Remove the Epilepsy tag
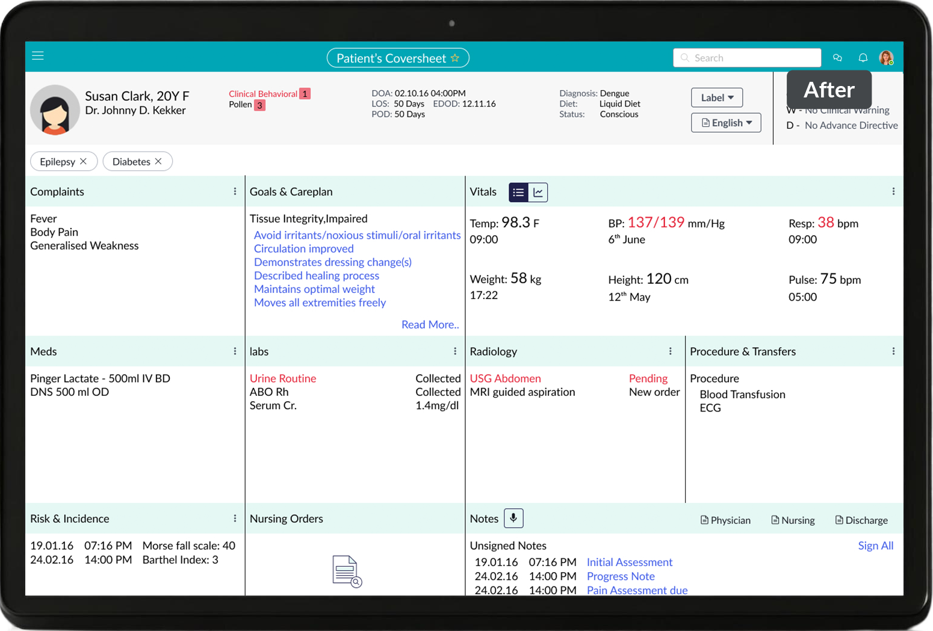This screenshot has width=933, height=631. click(84, 161)
